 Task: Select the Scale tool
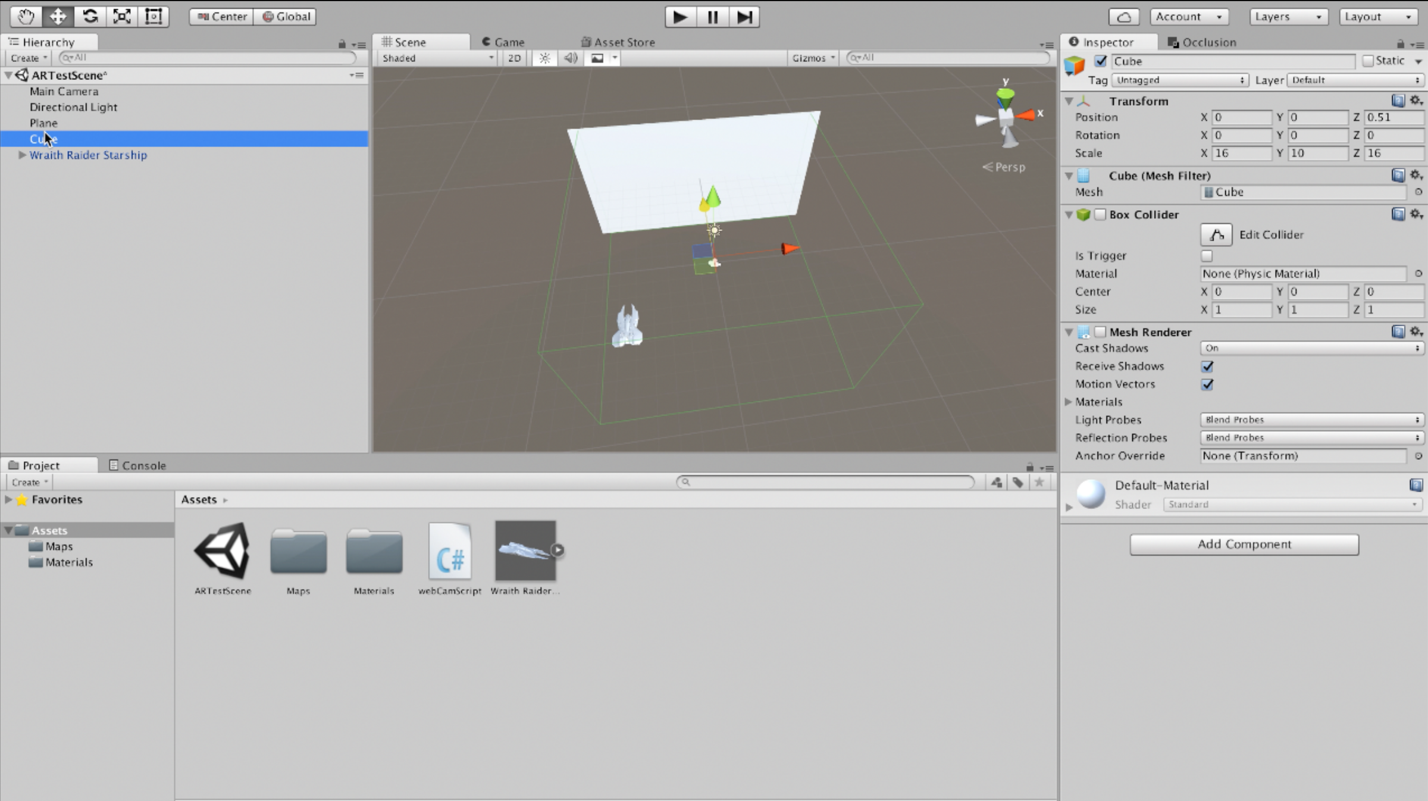(x=122, y=17)
